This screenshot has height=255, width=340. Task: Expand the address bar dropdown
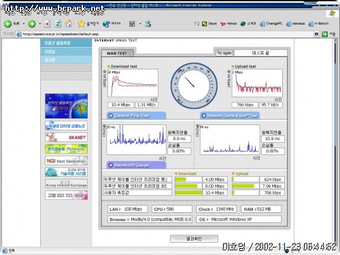316,34
